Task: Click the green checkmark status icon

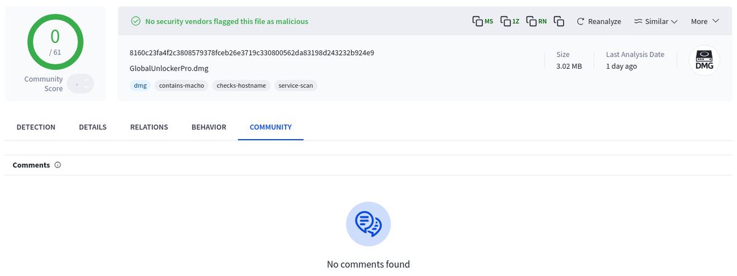Action: tap(136, 21)
